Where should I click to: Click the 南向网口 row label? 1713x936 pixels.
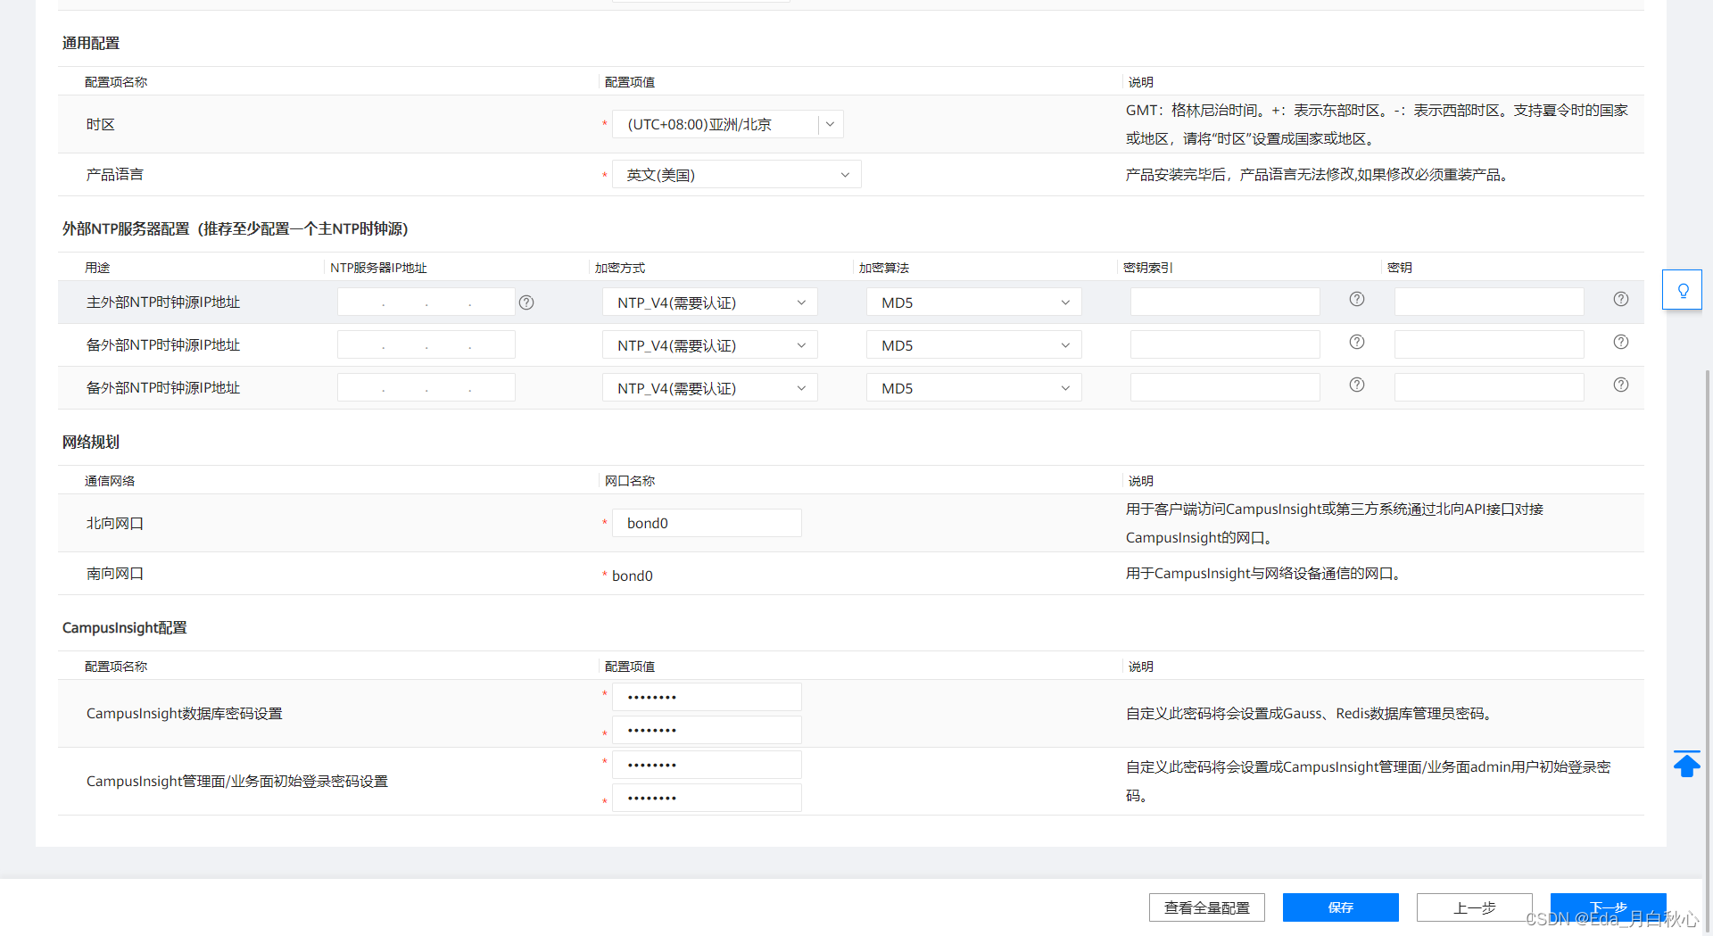tap(115, 574)
